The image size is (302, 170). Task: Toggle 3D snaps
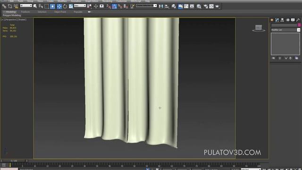click(109, 6)
